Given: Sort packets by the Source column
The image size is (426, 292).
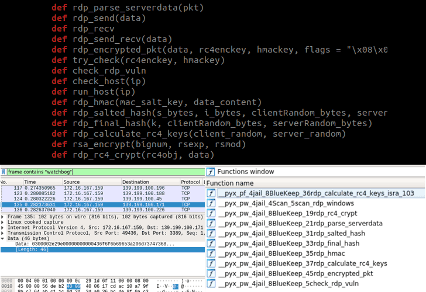Looking at the screenshot, I should click(x=91, y=182).
